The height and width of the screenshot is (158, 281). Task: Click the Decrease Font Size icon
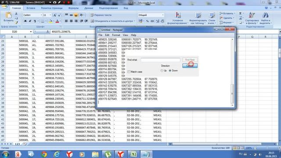point(59,15)
